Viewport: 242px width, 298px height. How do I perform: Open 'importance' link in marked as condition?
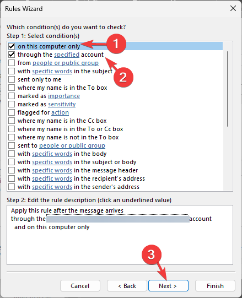coord(64,96)
